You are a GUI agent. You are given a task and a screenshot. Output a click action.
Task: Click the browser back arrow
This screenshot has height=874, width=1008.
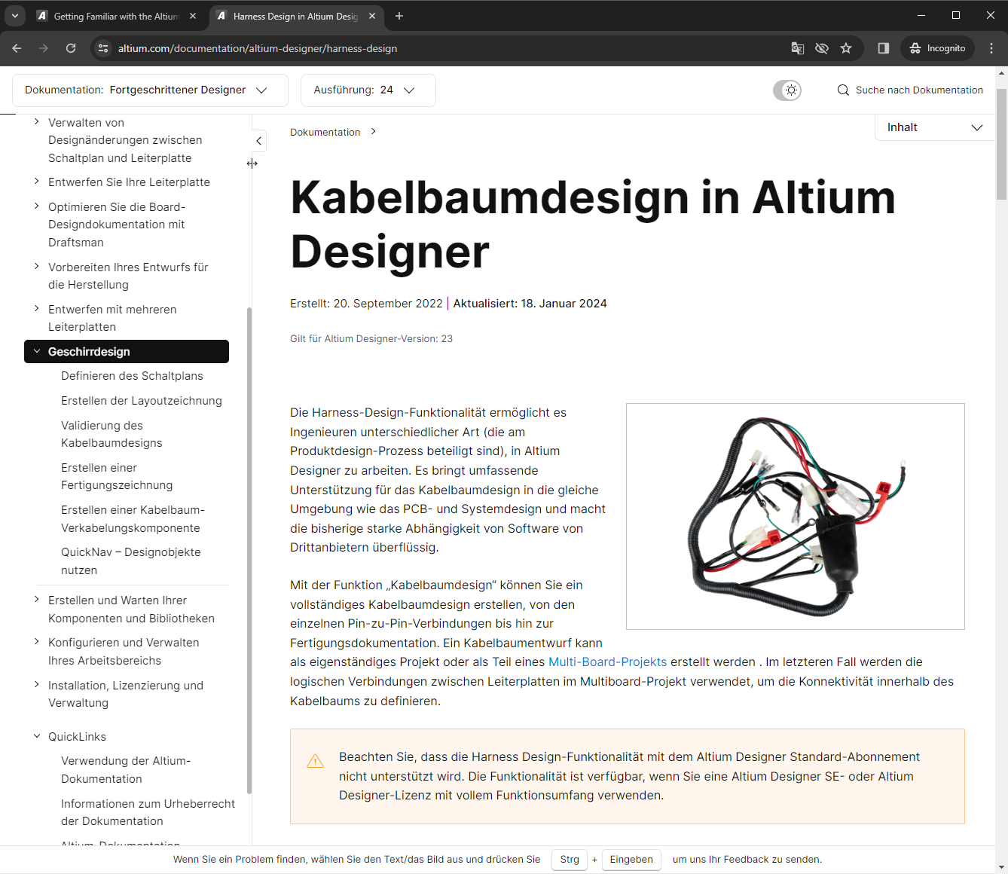(17, 48)
